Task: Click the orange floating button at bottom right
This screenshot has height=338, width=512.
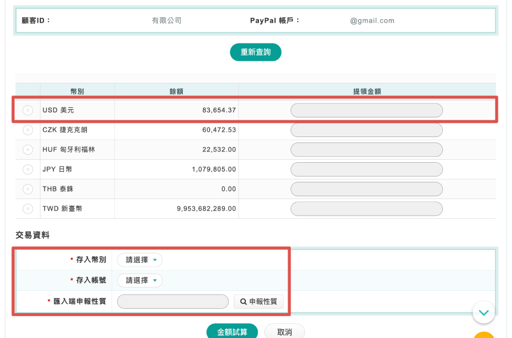Action: (x=485, y=334)
